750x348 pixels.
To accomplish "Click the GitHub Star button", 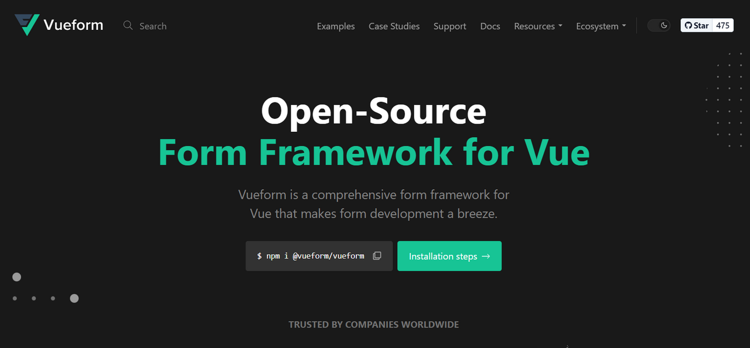I will tap(697, 25).
